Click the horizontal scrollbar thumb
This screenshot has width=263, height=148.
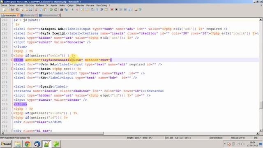[x=53, y=133]
